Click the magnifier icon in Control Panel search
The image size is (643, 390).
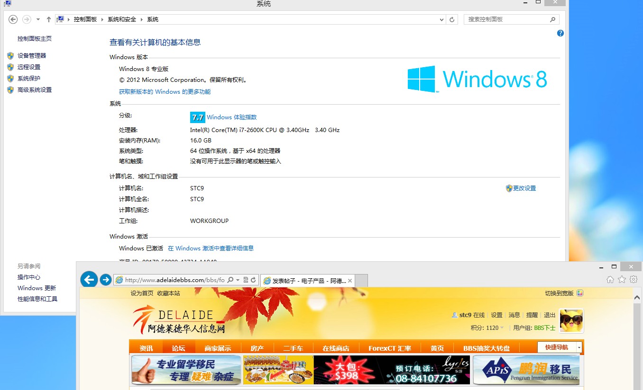click(552, 19)
